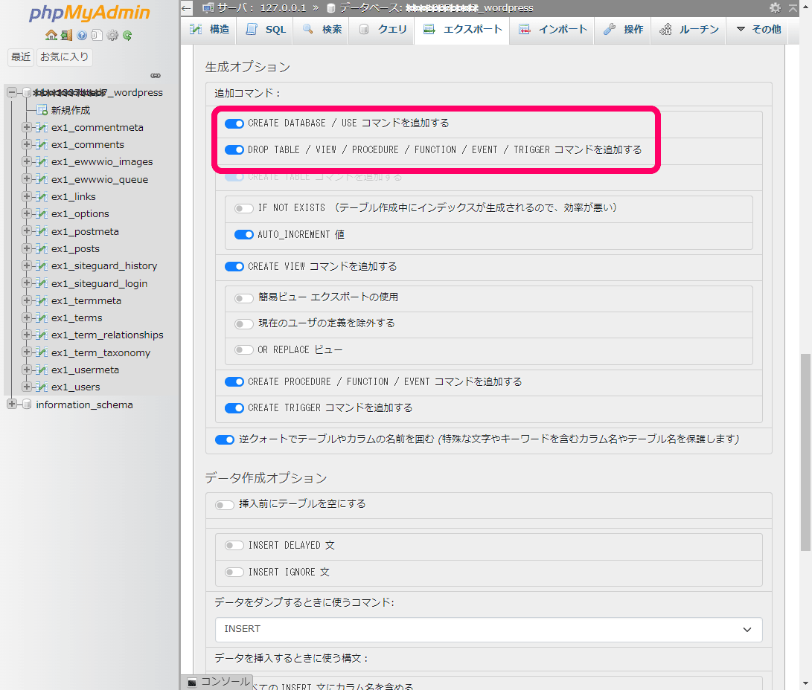This screenshot has height=690, width=812.
Task: Enable the INSERT IGNORE statement toggle
Action: (234, 573)
